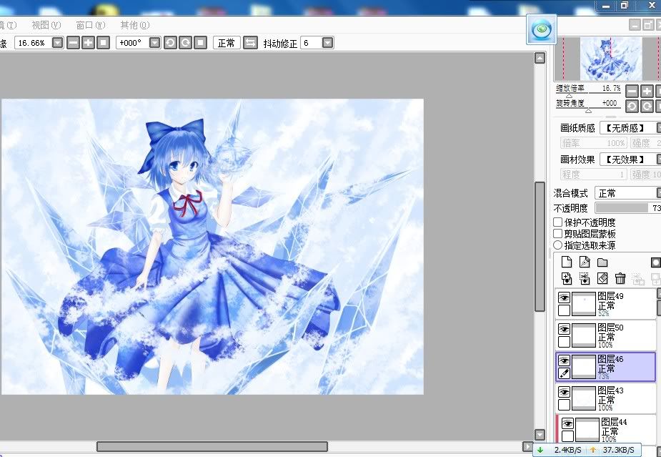
Task: Click the 不透明度 opacity slider
Action: point(627,207)
